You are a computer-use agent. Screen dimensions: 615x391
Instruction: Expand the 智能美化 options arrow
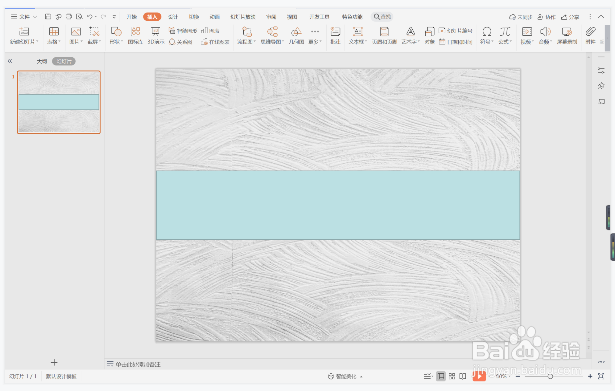[x=361, y=377]
